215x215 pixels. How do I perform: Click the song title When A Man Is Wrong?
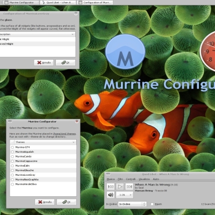[x=152, y=184]
